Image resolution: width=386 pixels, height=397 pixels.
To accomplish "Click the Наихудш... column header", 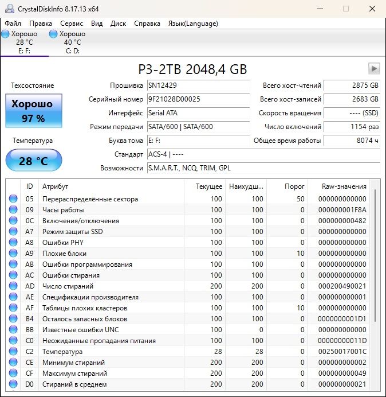I will click(x=246, y=186).
